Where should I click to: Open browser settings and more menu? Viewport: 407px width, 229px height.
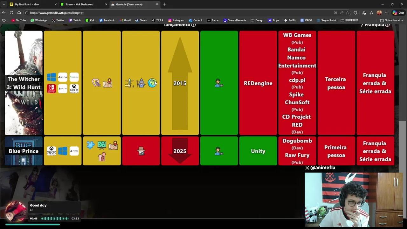pos(387,13)
